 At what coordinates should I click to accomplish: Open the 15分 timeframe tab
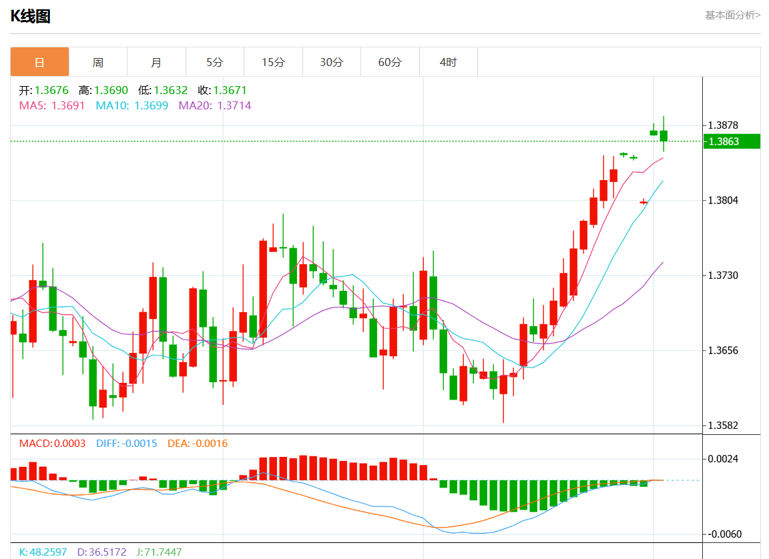pyautogui.click(x=273, y=62)
